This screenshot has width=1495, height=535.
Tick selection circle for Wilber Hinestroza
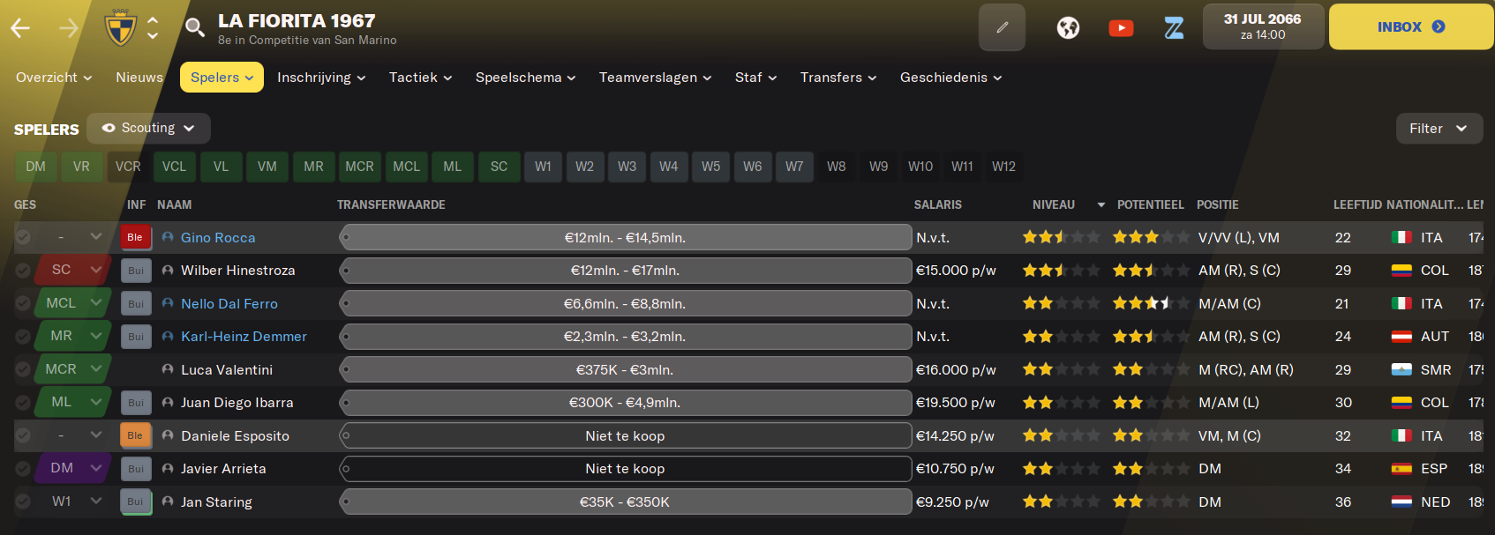click(23, 271)
